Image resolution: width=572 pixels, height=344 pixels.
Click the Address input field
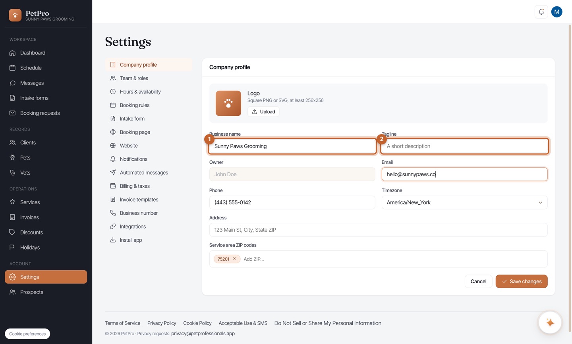[x=378, y=230]
